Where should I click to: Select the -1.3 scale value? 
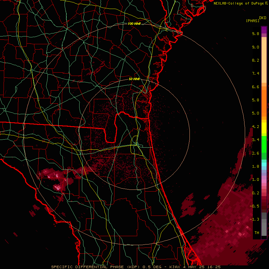[254, 219]
